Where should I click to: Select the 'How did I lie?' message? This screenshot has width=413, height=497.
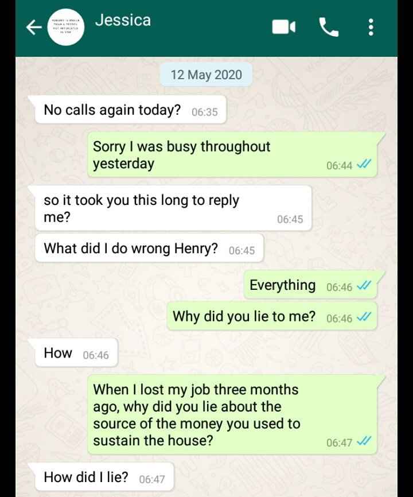point(104,477)
